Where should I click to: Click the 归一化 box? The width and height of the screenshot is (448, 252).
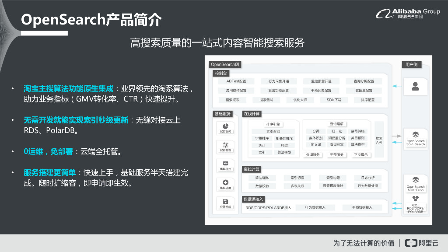tap(337, 131)
